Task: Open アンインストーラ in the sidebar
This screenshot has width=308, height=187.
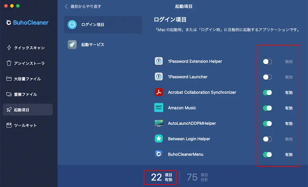Action: (28, 63)
